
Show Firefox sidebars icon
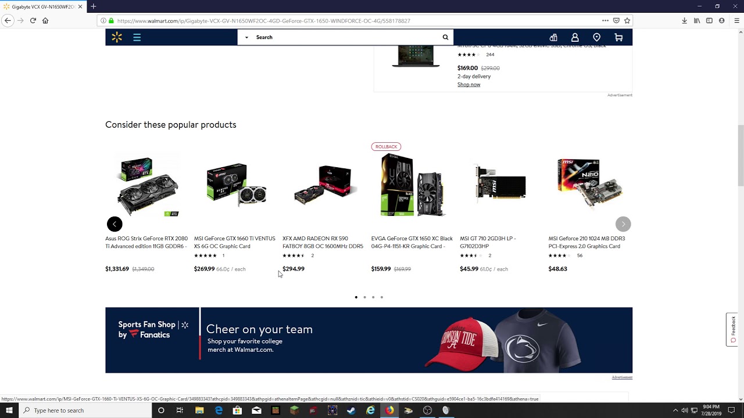click(709, 20)
